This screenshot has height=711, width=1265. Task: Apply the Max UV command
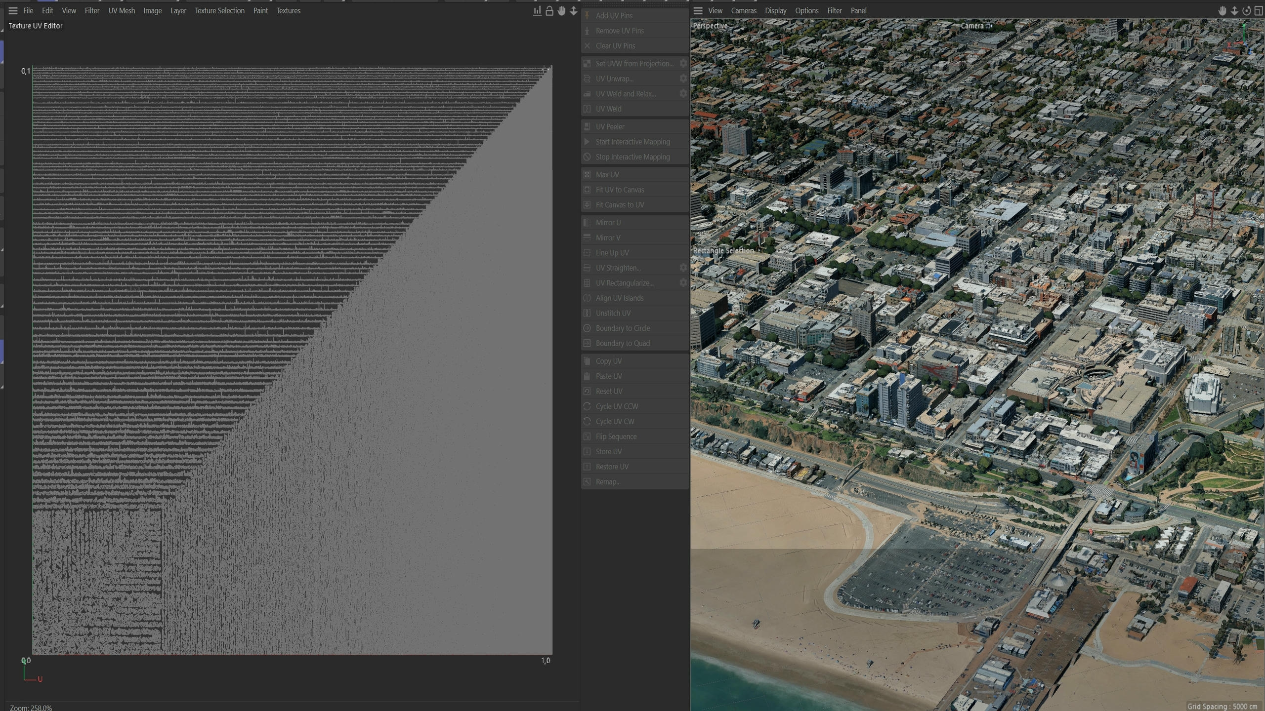tap(635, 174)
